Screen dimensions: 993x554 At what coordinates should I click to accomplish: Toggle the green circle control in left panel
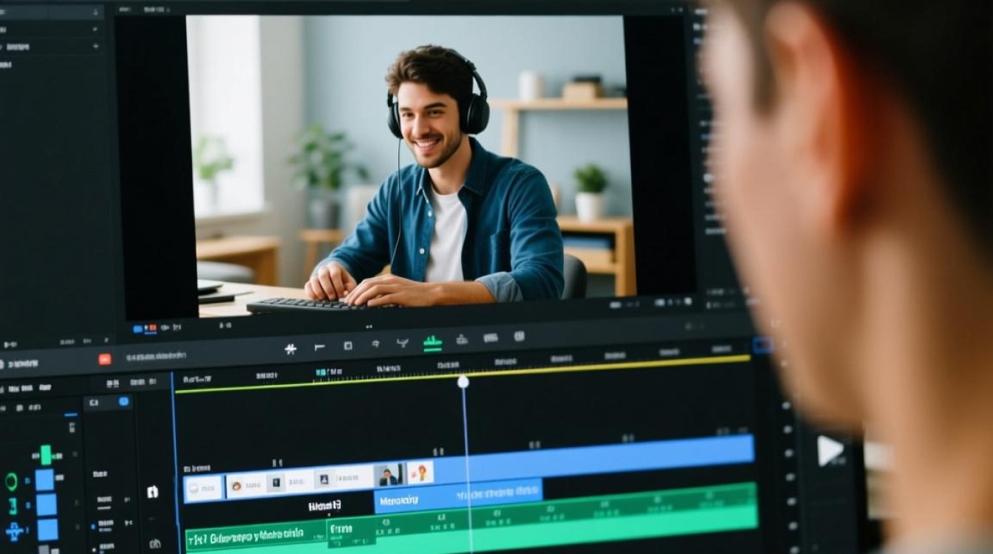(x=11, y=482)
